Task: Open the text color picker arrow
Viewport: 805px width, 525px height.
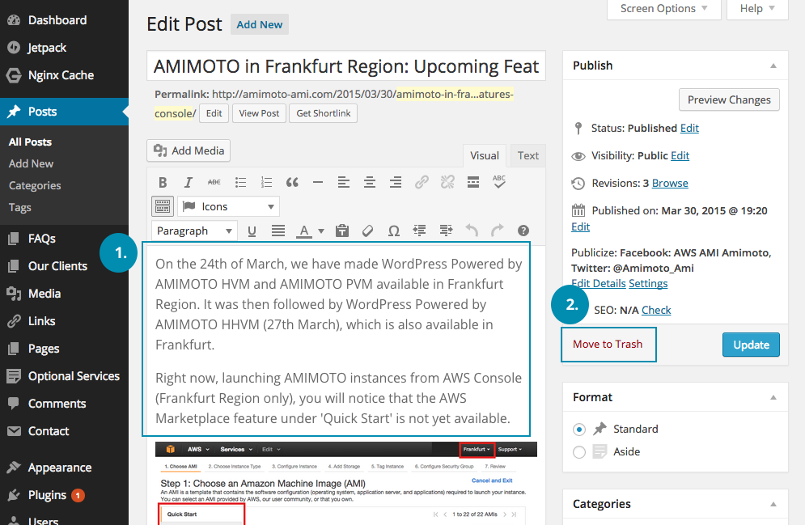Action: [x=321, y=231]
